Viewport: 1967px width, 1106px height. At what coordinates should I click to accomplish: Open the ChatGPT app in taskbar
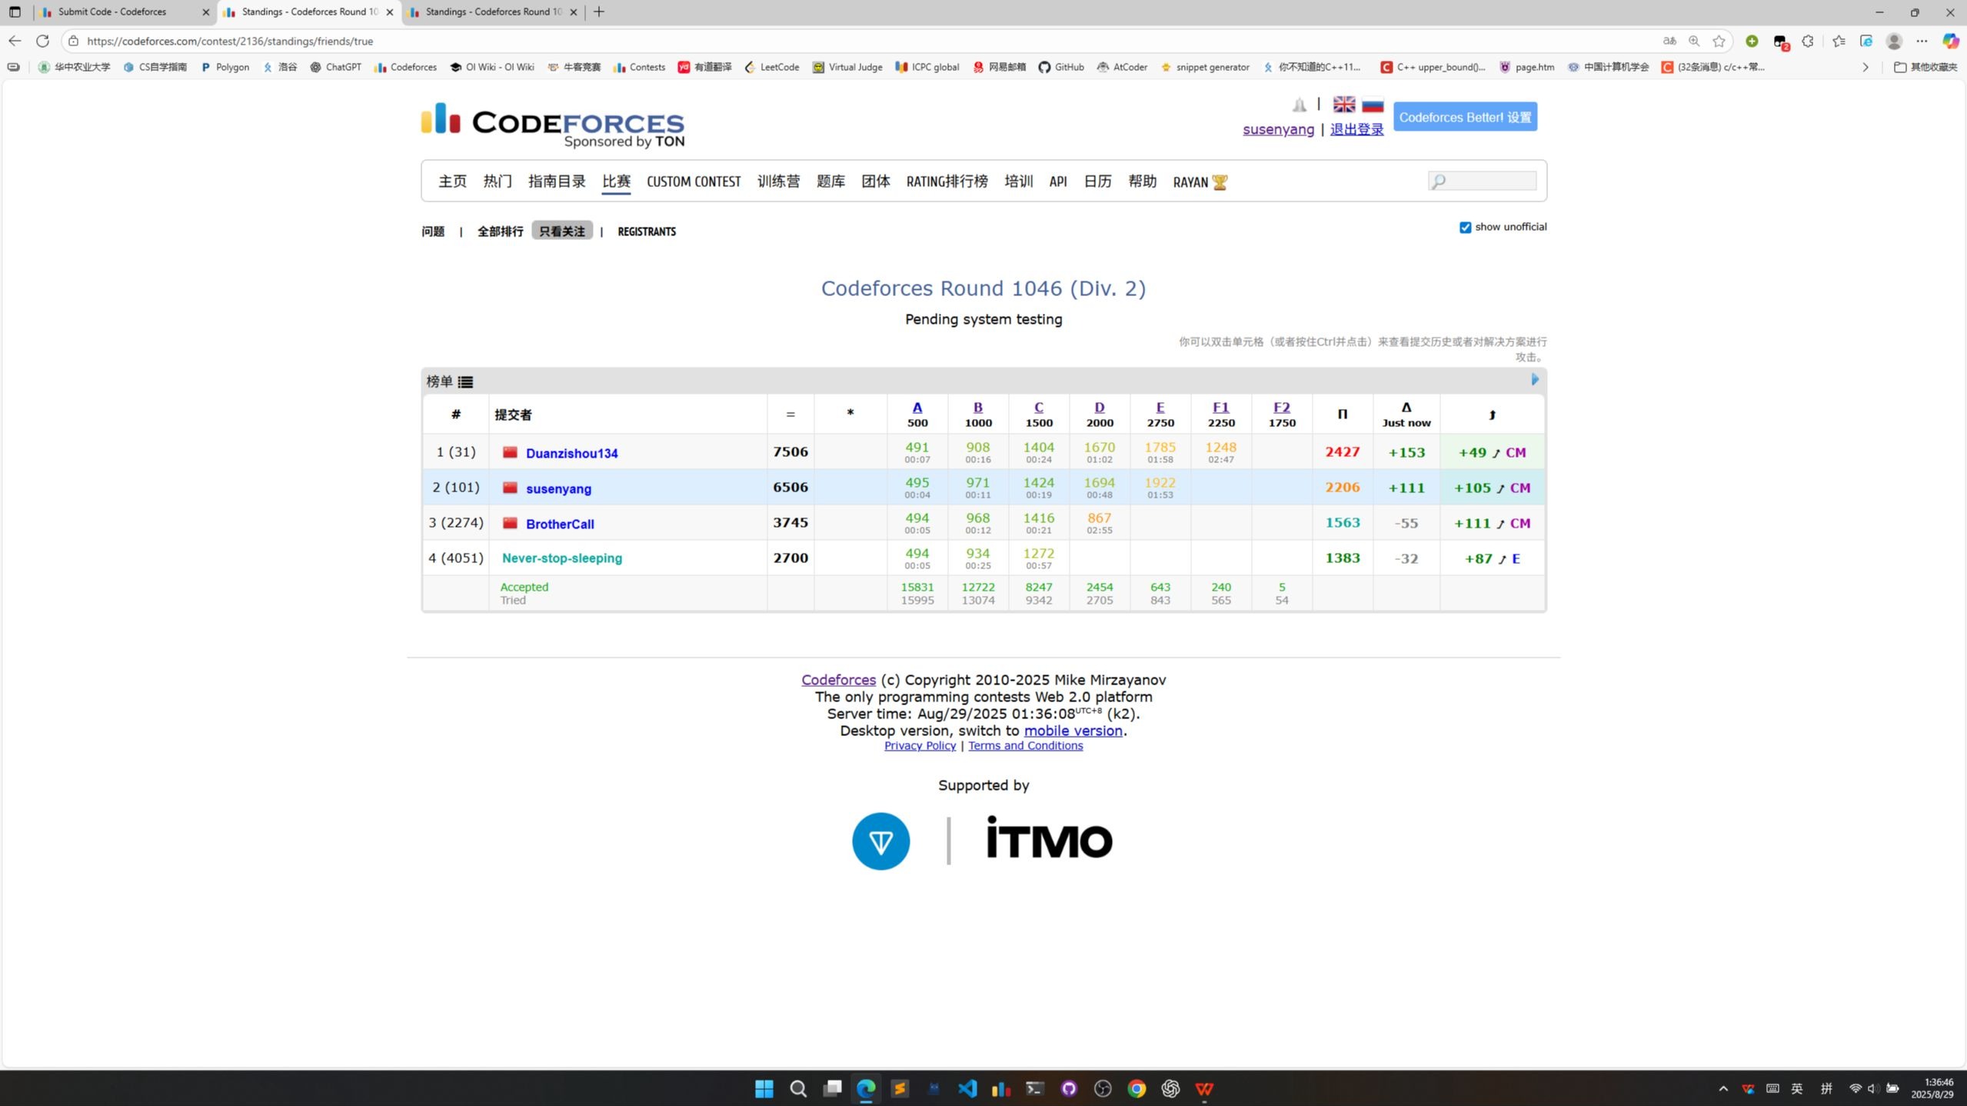point(1170,1088)
